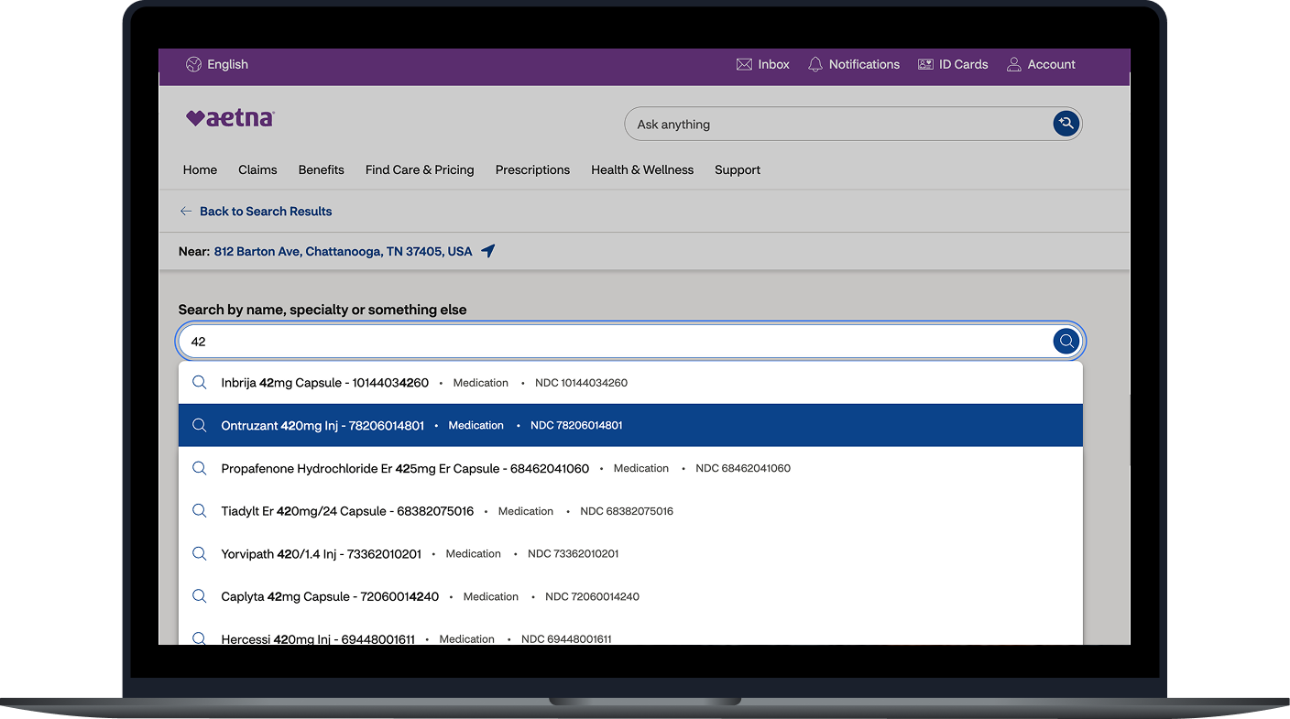Click Medication label in Inbrija row
1290x719 pixels.
coord(480,383)
